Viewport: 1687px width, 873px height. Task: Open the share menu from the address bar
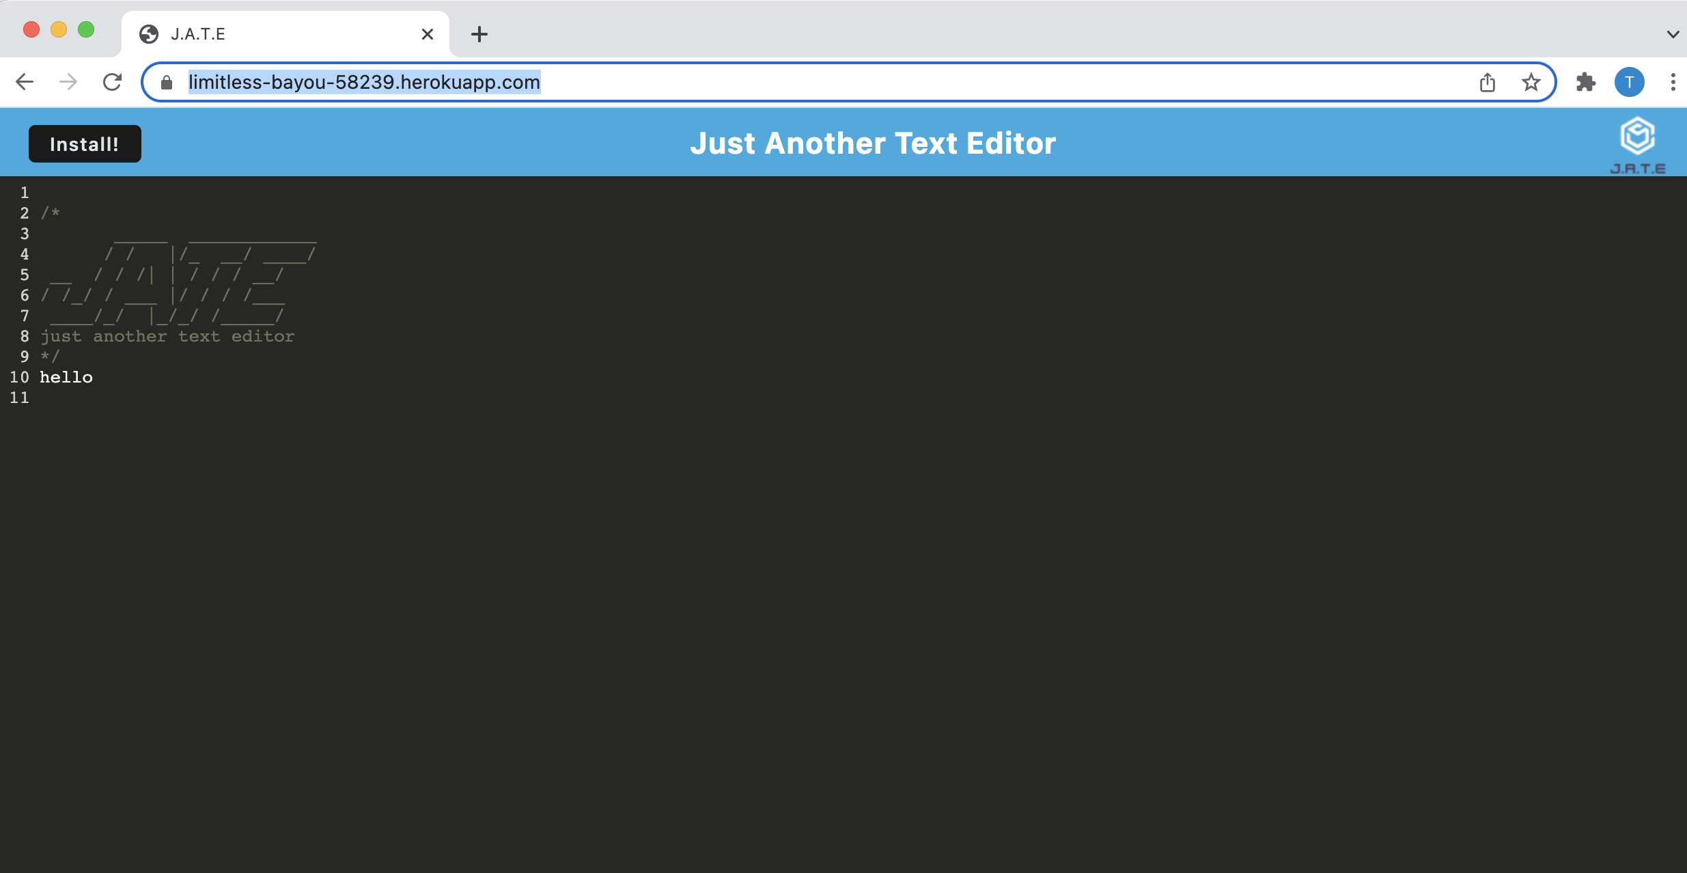1487,81
